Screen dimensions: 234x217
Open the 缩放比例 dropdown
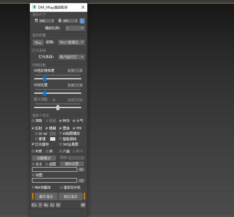click(75, 28)
